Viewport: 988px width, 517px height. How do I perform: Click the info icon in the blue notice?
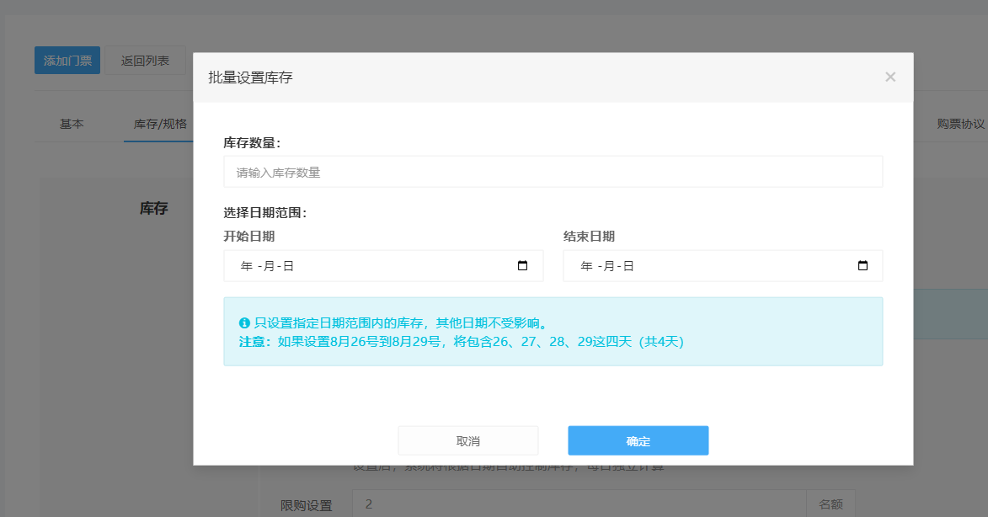click(x=244, y=322)
